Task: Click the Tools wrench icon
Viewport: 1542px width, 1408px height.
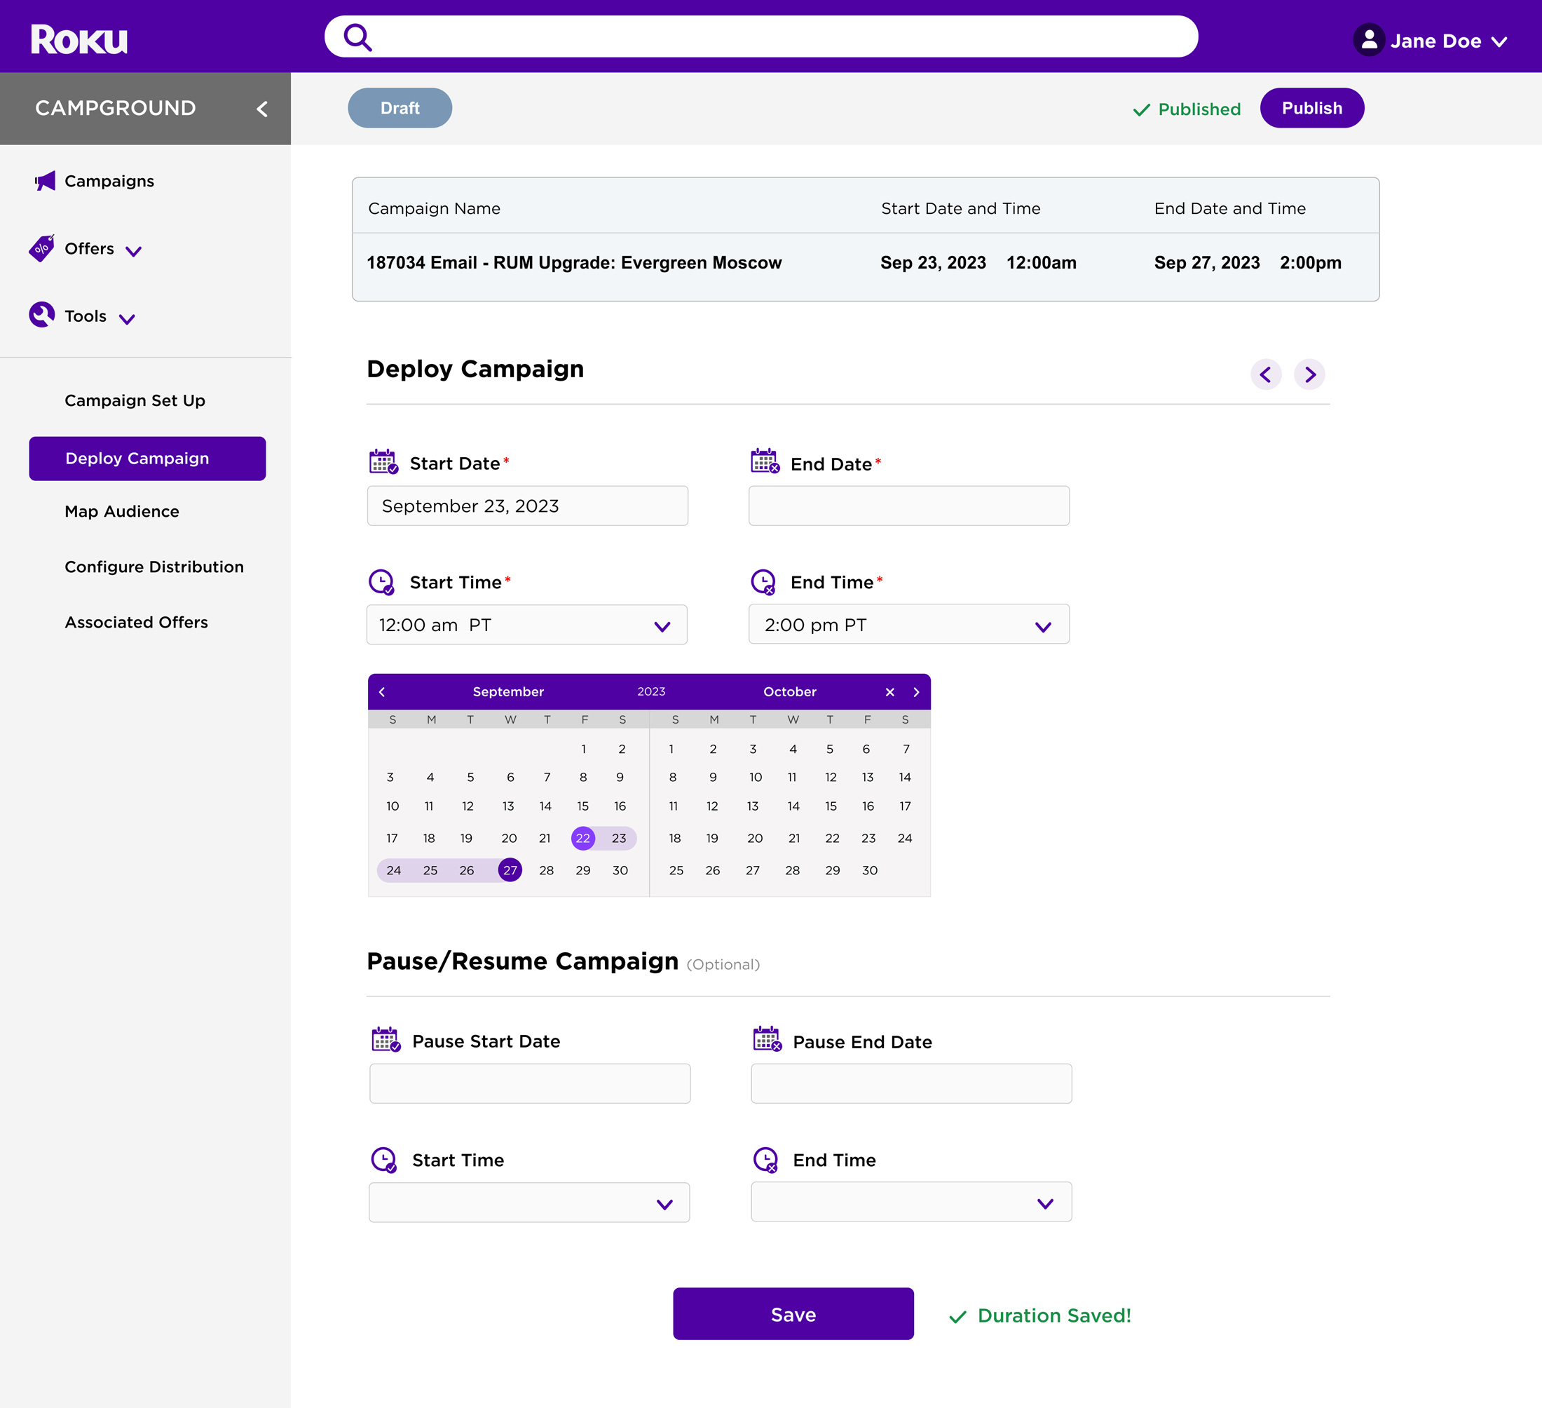Action: 42,316
